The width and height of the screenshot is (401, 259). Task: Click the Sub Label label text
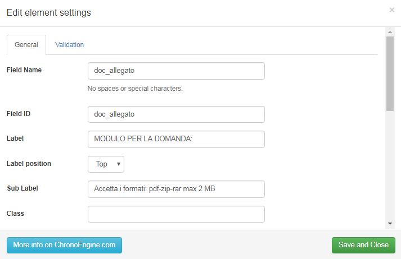[22, 188]
